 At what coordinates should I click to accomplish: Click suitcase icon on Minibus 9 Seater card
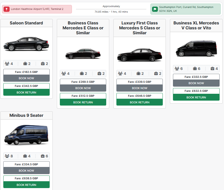pos(25,156)
